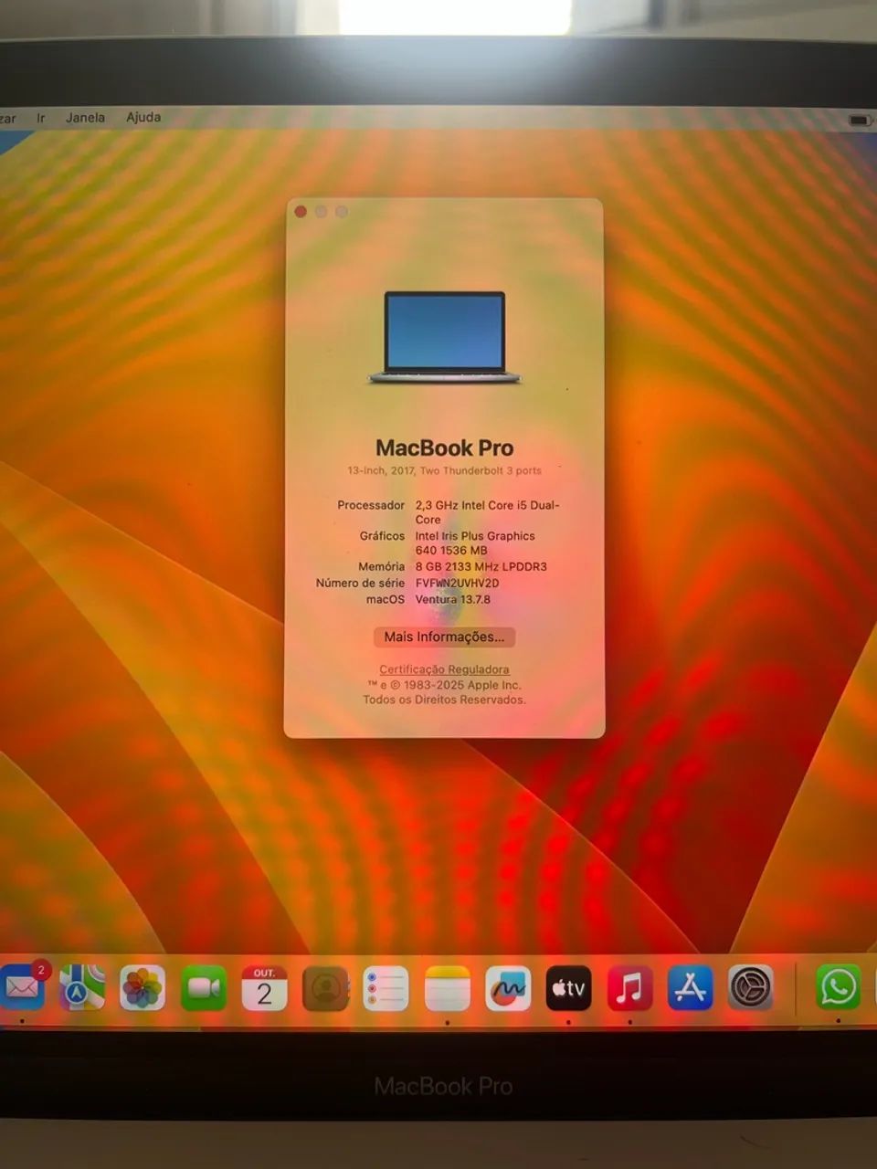
Task: Open the Photos app
Action: click(143, 987)
